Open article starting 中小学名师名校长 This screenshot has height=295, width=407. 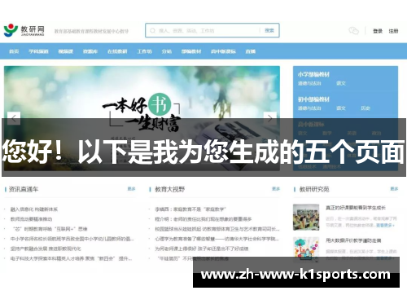[x=72, y=239]
